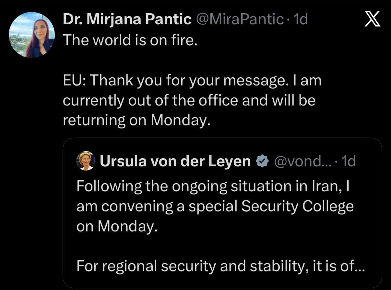Click "on Monday." in the quoted tweet

[x=117, y=226]
